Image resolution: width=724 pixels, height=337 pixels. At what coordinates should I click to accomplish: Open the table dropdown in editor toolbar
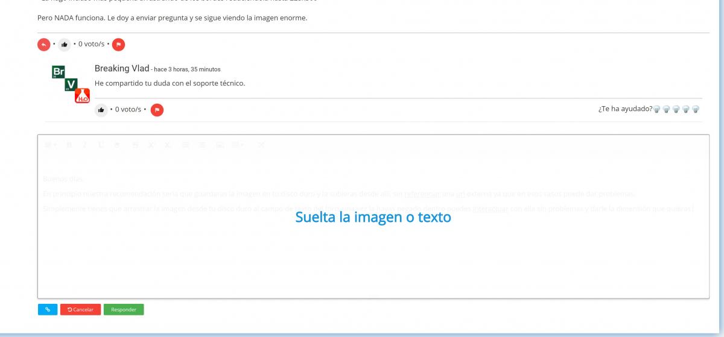click(x=238, y=145)
